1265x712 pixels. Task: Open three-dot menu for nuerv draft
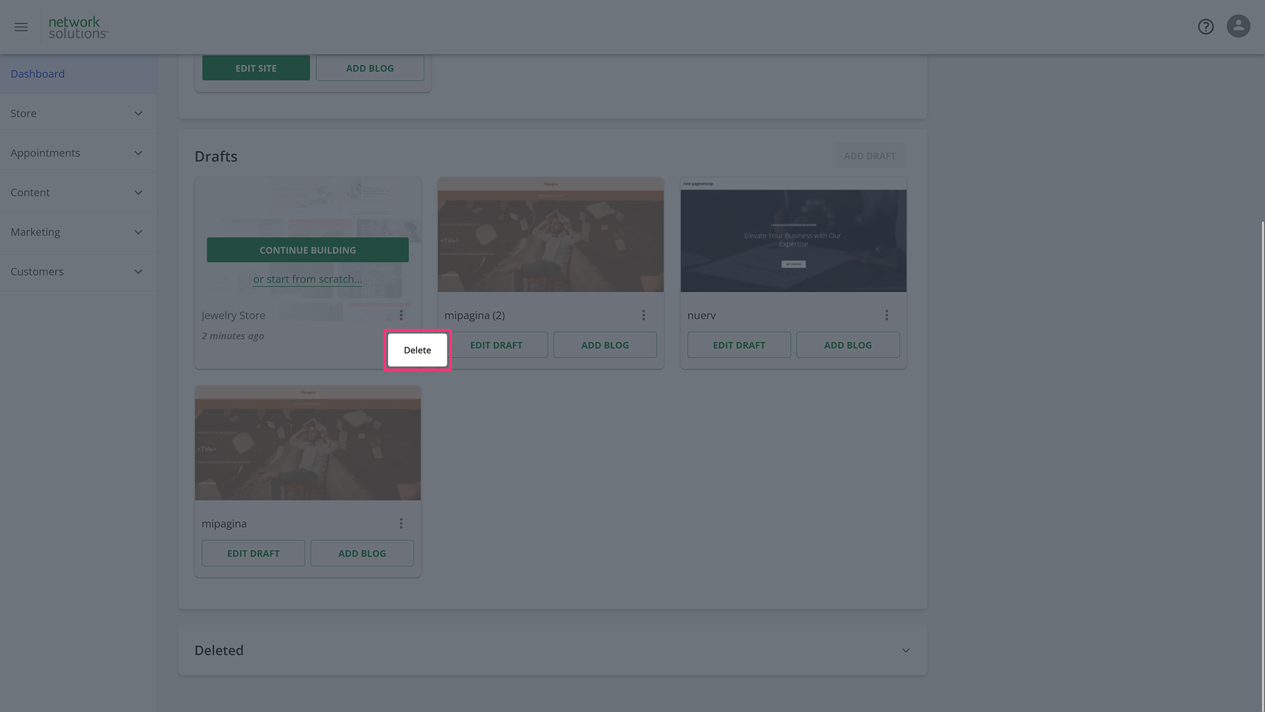[x=887, y=315]
